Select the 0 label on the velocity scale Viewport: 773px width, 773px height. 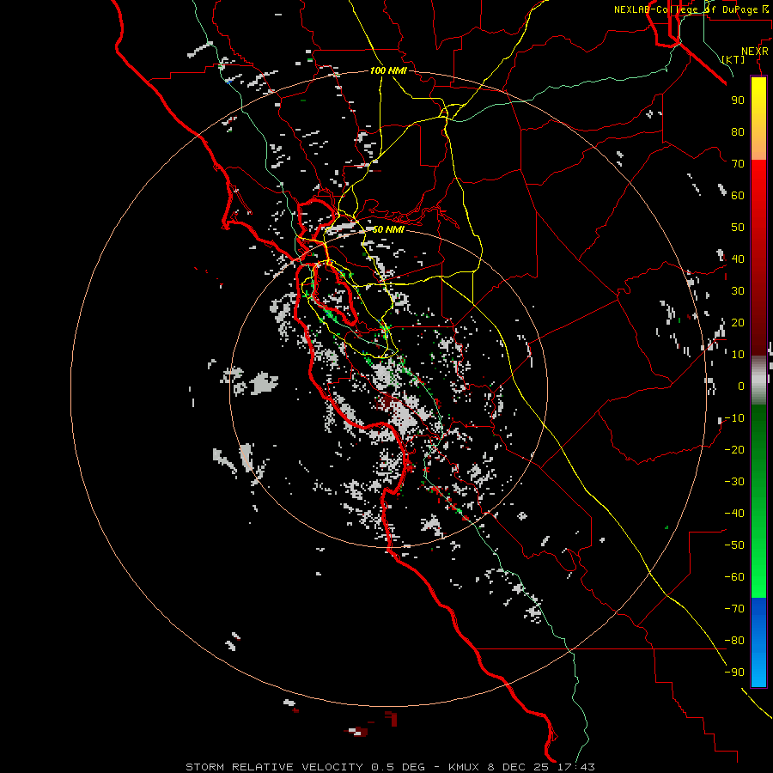pos(741,386)
